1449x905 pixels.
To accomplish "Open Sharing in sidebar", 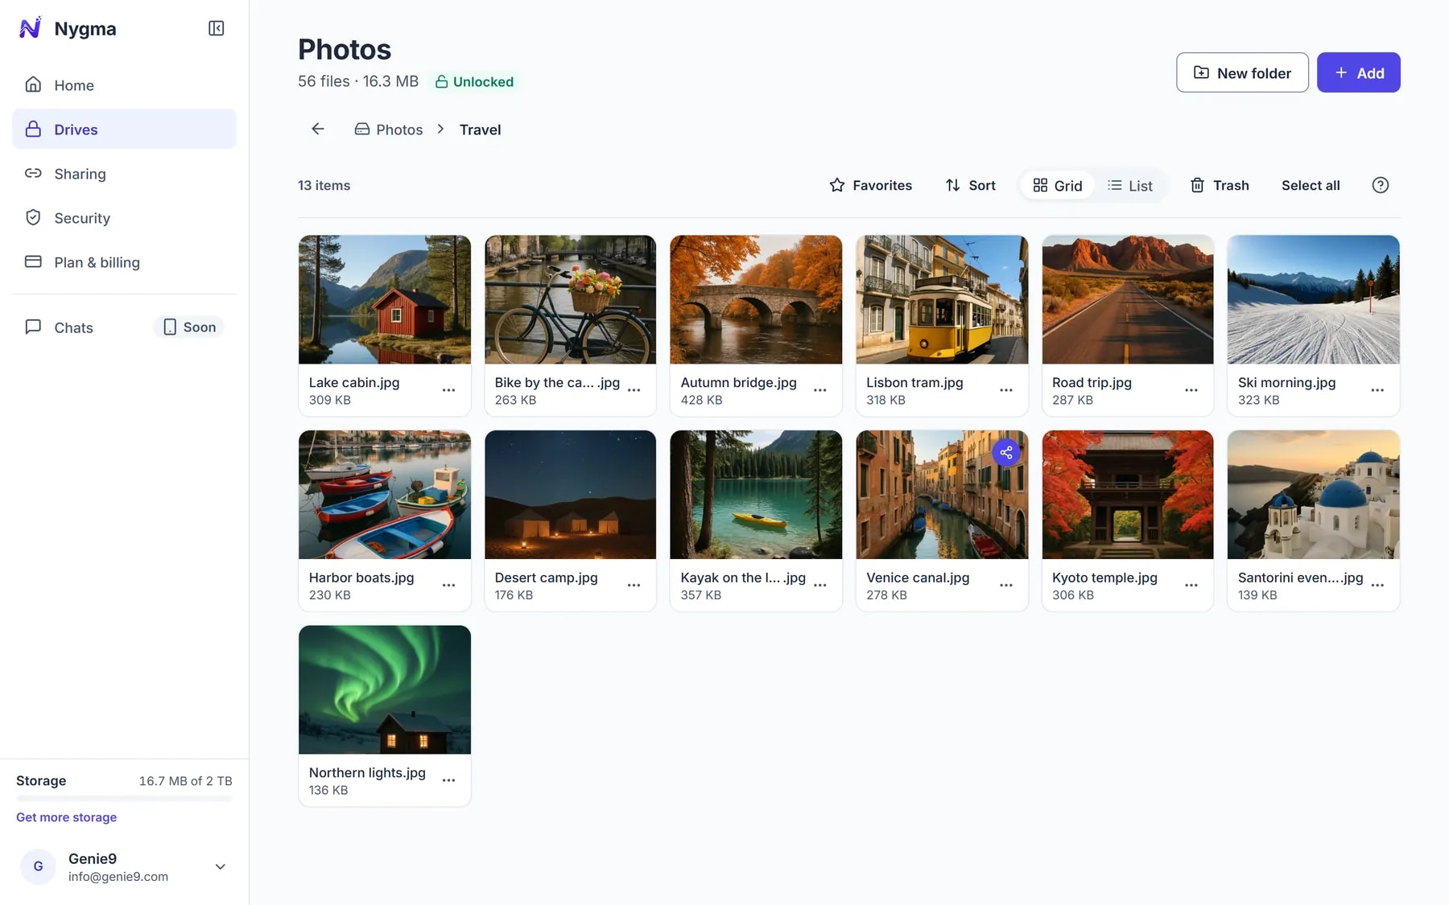I will (x=124, y=173).
